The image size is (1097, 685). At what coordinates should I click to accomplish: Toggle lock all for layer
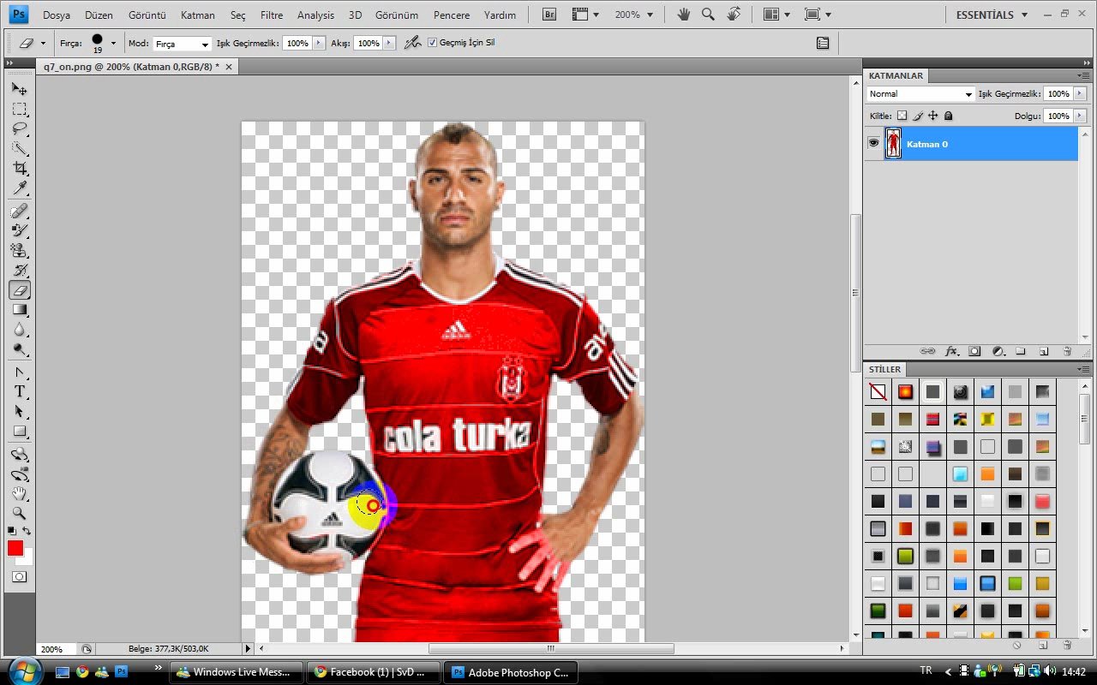point(948,116)
